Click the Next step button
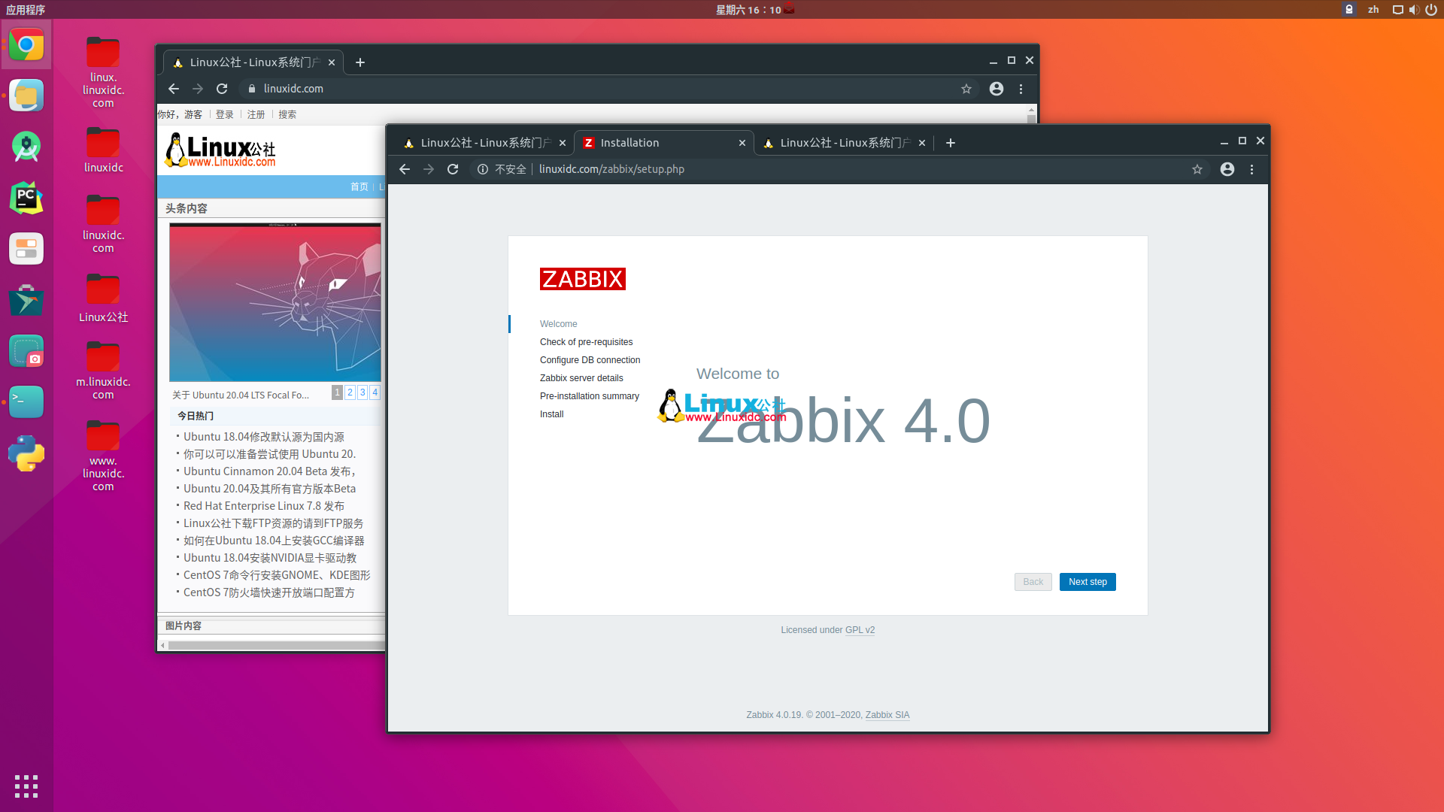This screenshot has width=1444, height=812. [x=1088, y=582]
